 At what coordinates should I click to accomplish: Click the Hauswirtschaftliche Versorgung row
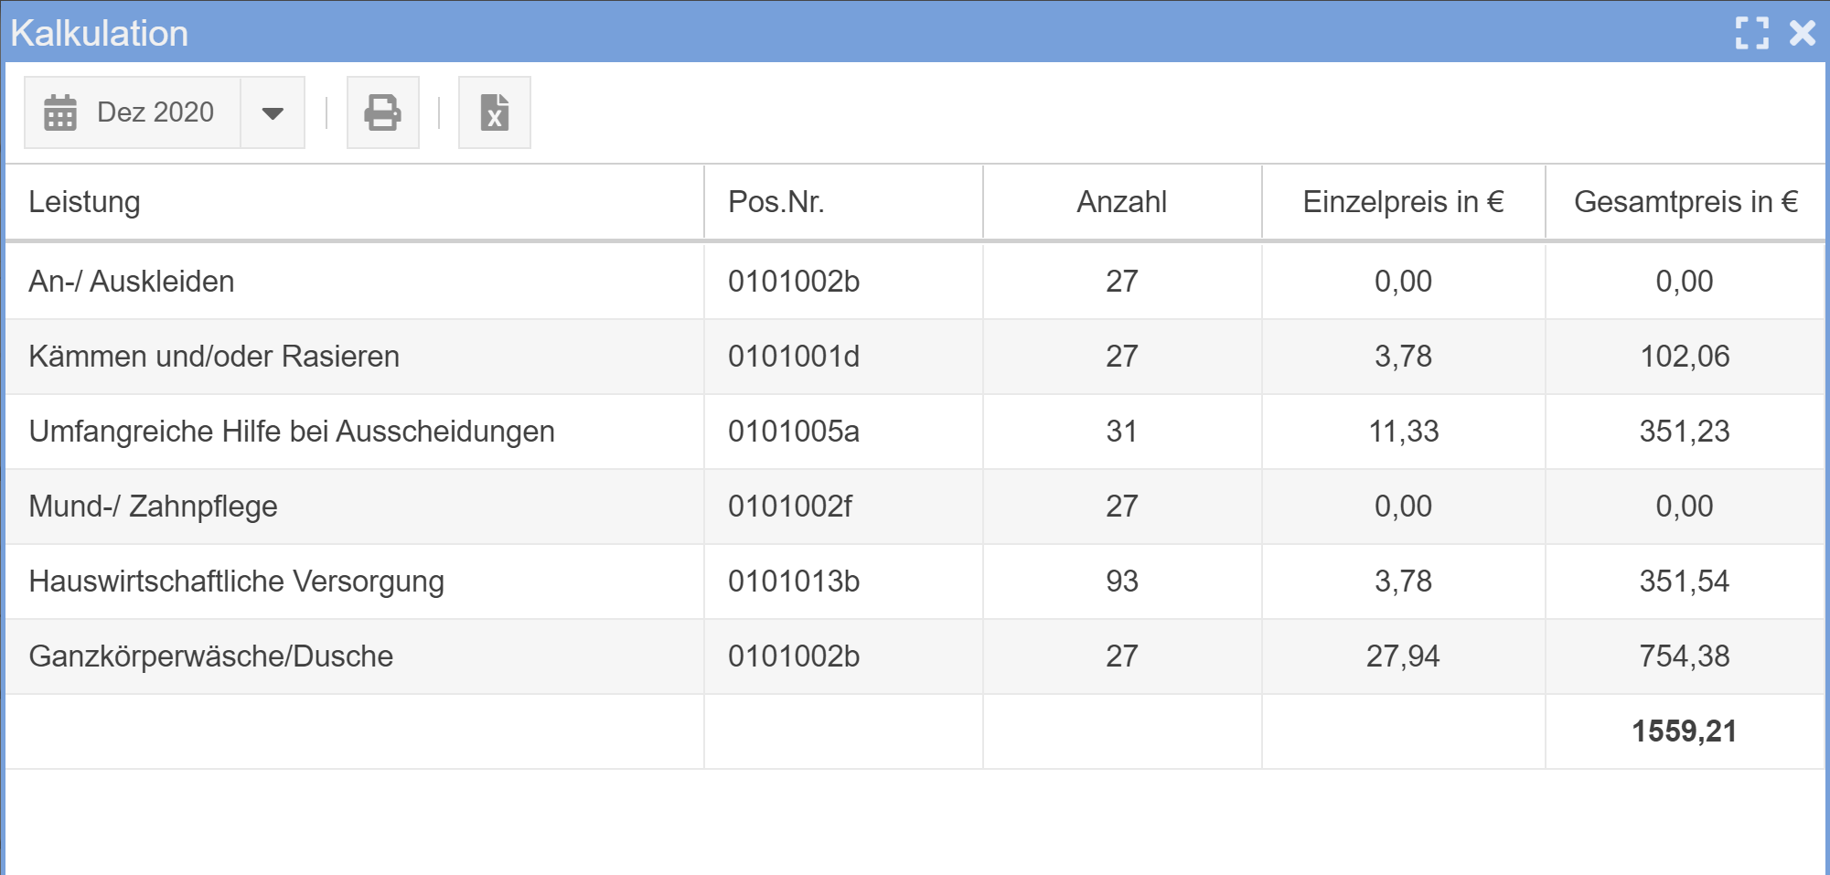click(x=236, y=582)
